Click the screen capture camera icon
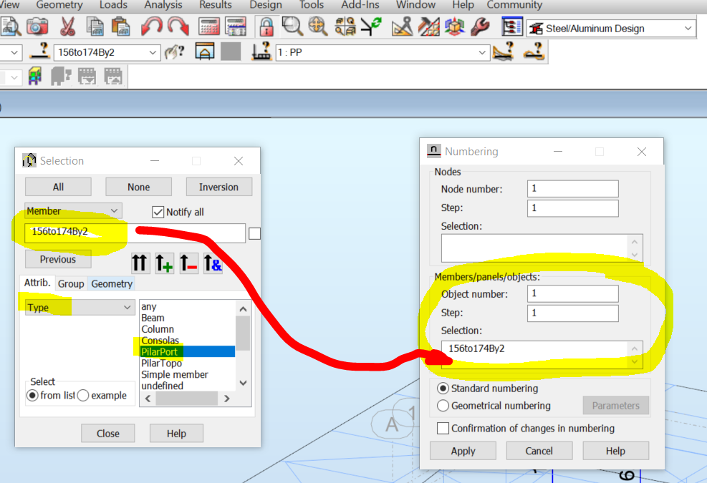 37,26
